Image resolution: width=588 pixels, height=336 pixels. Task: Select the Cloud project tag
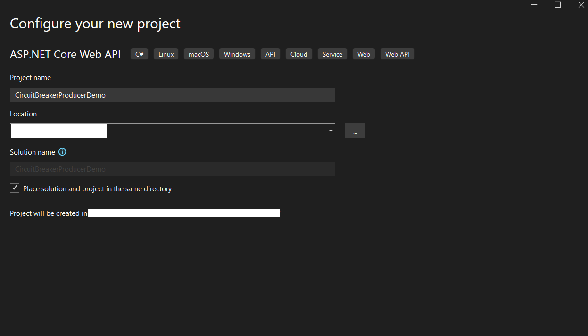pyautogui.click(x=298, y=54)
